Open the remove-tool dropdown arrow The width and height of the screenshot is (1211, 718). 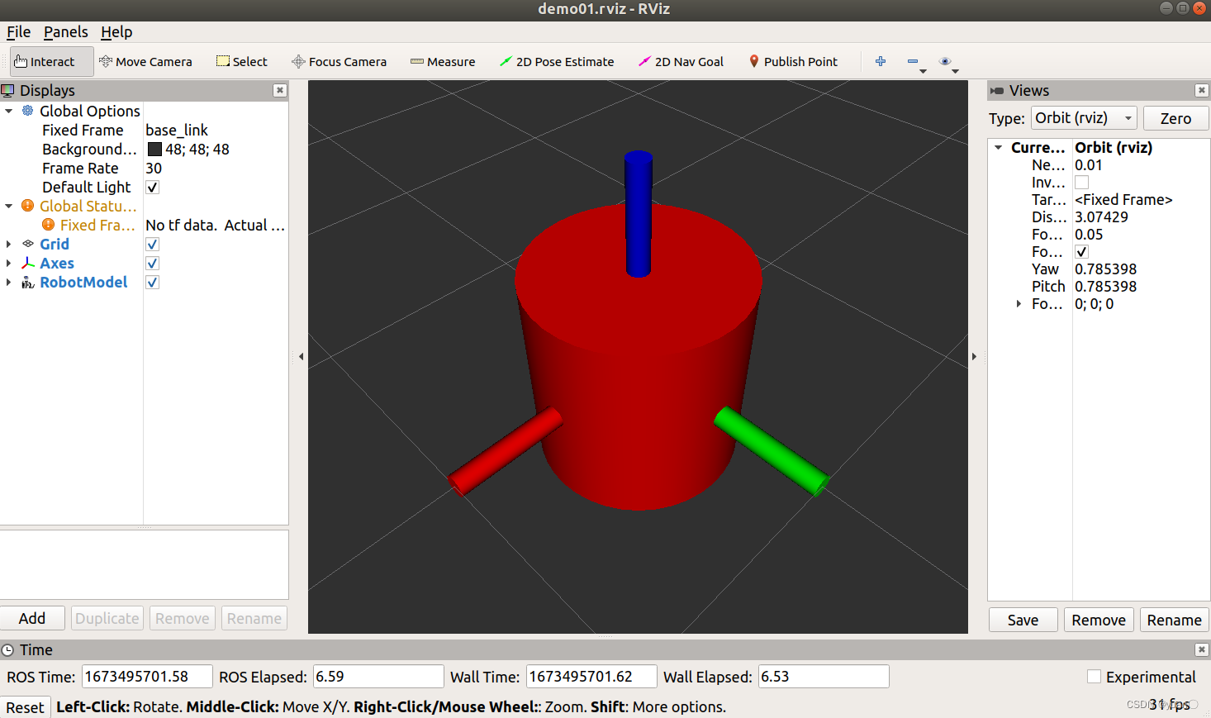pyautogui.click(x=923, y=72)
